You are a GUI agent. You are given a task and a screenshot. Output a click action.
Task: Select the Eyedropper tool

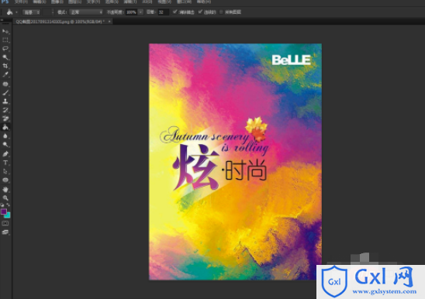(5, 74)
